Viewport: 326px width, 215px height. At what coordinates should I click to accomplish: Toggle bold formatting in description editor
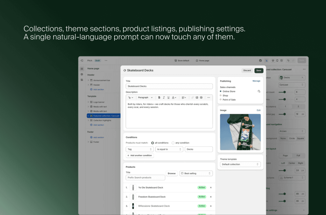[159, 98]
